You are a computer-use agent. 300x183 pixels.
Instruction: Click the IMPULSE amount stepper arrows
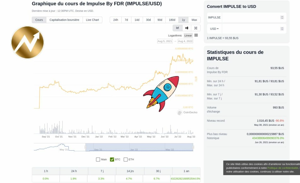point(282,17)
